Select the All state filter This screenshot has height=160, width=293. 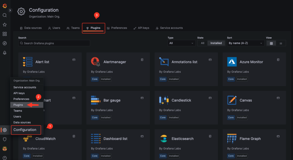203,43
